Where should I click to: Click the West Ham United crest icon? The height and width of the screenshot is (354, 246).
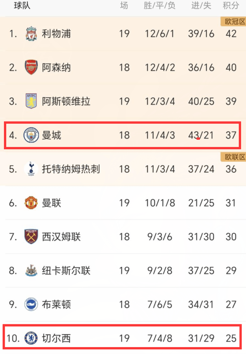tap(31, 236)
